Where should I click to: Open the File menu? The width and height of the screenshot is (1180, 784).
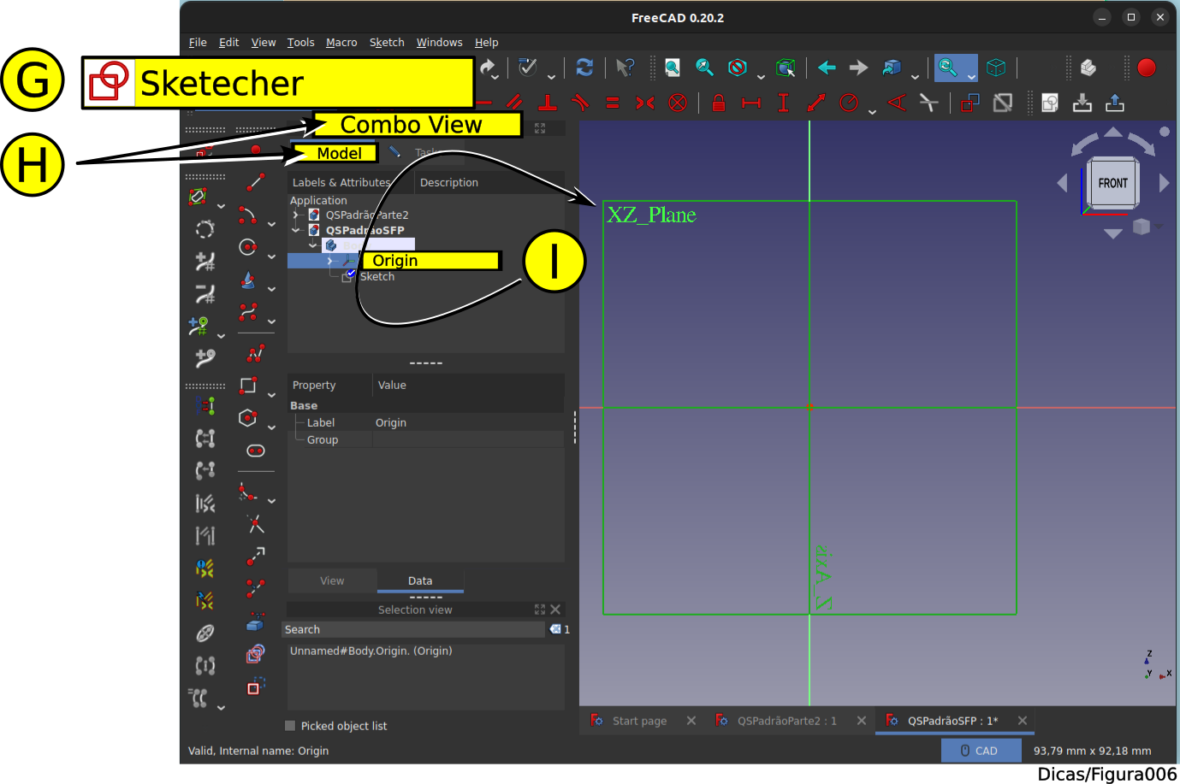click(198, 42)
